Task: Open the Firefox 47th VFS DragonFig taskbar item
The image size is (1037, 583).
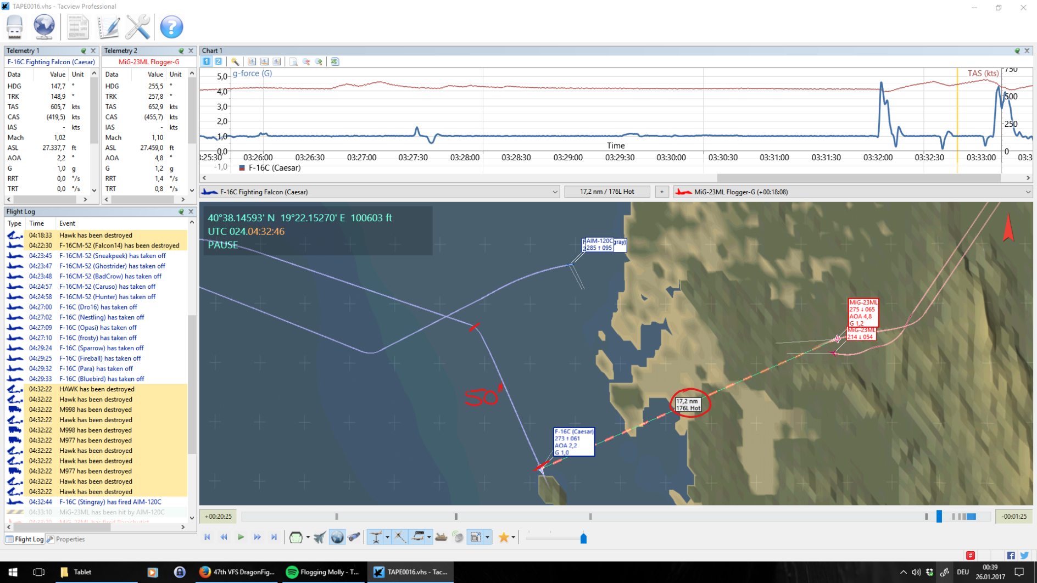Action: tap(237, 572)
